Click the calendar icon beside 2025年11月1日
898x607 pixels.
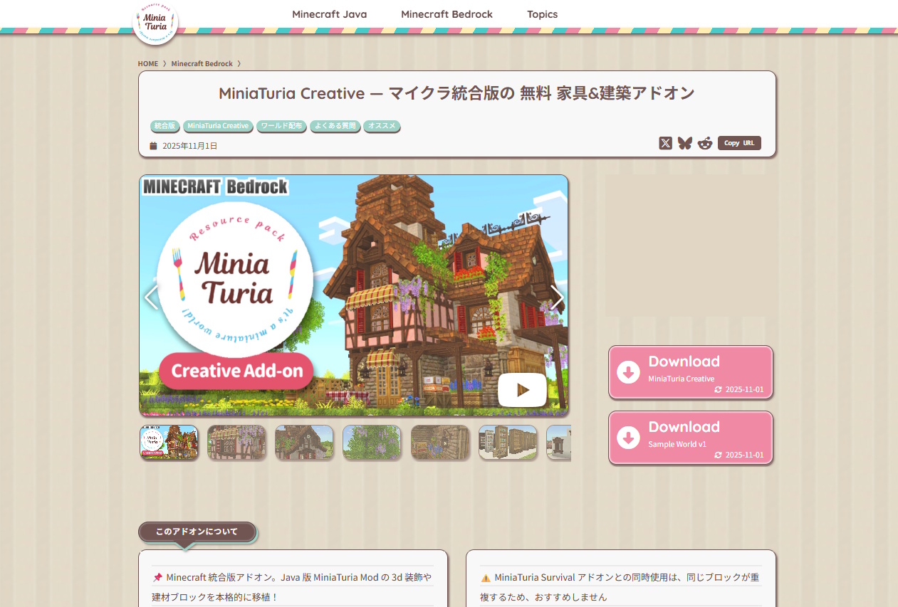153,146
